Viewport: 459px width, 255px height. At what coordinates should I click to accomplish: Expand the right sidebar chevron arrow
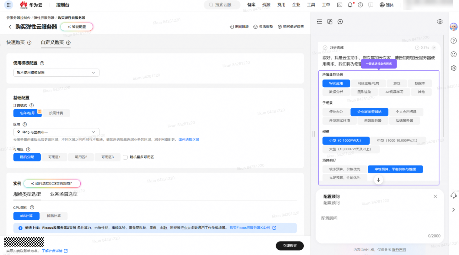pyautogui.click(x=454, y=210)
